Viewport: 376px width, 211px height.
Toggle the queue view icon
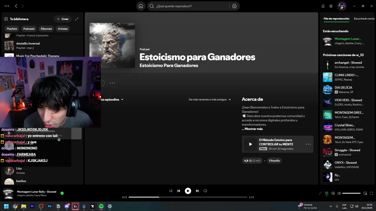pyautogui.click(x=327, y=193)
